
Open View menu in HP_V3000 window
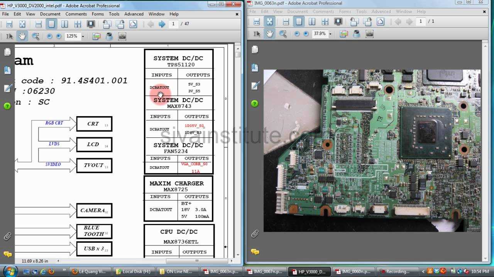pyautogui.click(x=30, y=14)
